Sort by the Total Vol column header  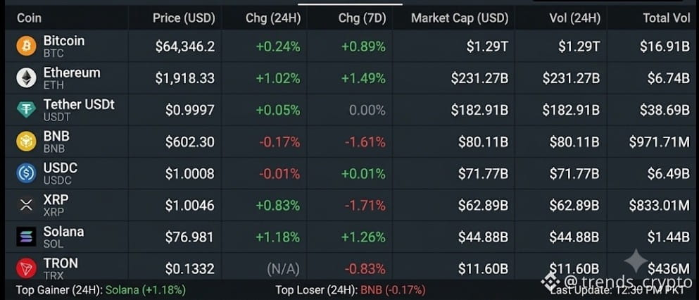(x=667, y=18)
